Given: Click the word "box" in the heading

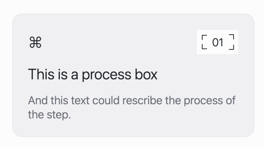Looking at the screenshot, I should tap(146, 74).
